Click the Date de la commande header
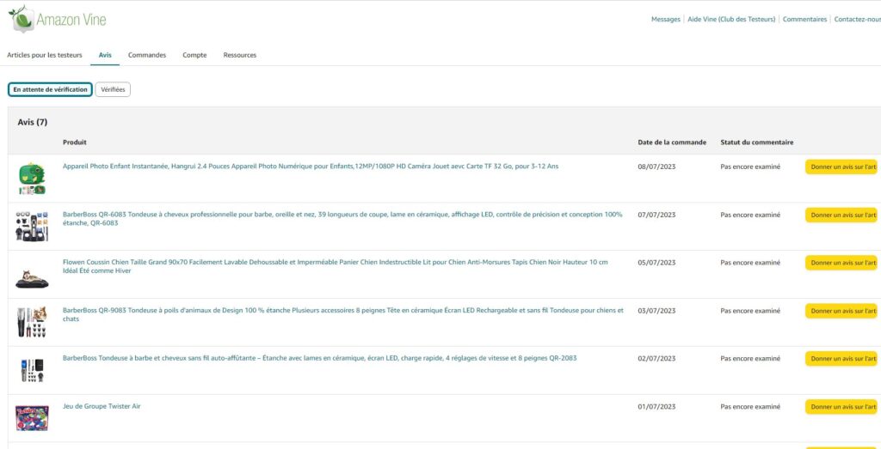 [672, 143]
